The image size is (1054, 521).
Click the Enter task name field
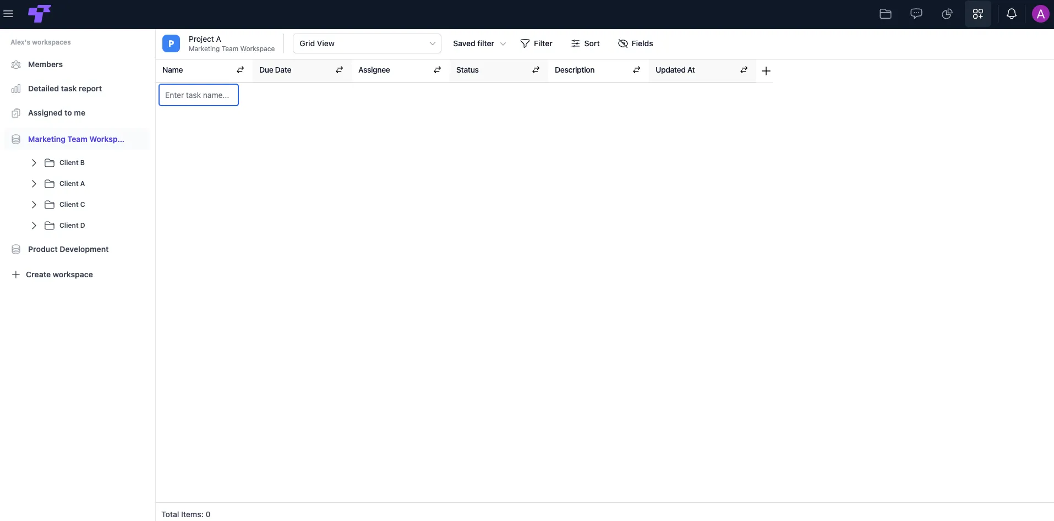199,95
